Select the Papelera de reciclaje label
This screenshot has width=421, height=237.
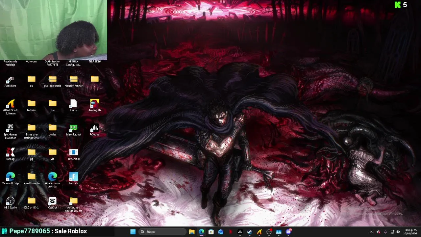coord(10,63)
